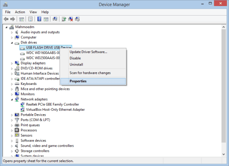
Task: Select Realtek PCIe GBE Family Controller
Action: click(52, 104)
